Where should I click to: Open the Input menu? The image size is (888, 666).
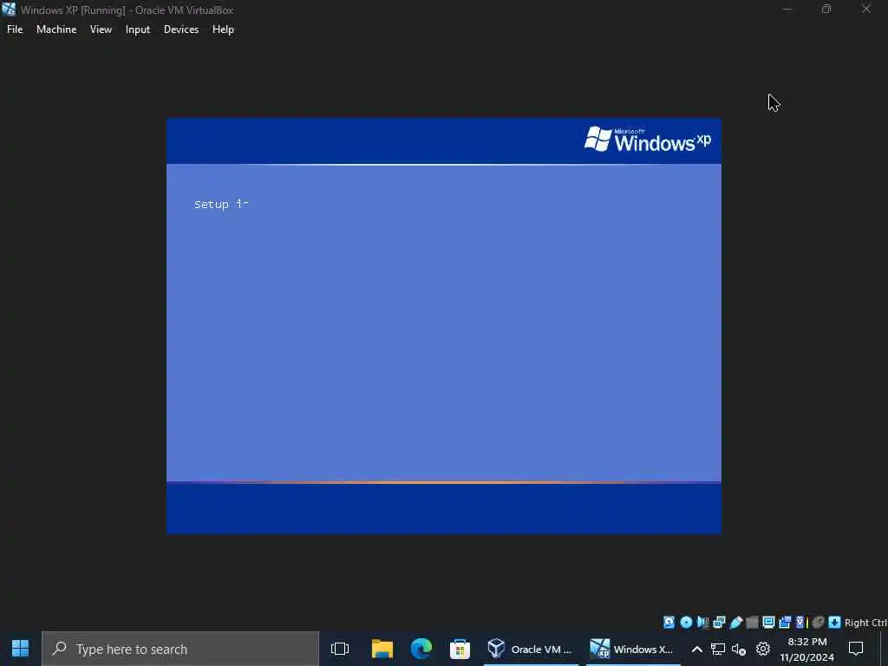138,29
